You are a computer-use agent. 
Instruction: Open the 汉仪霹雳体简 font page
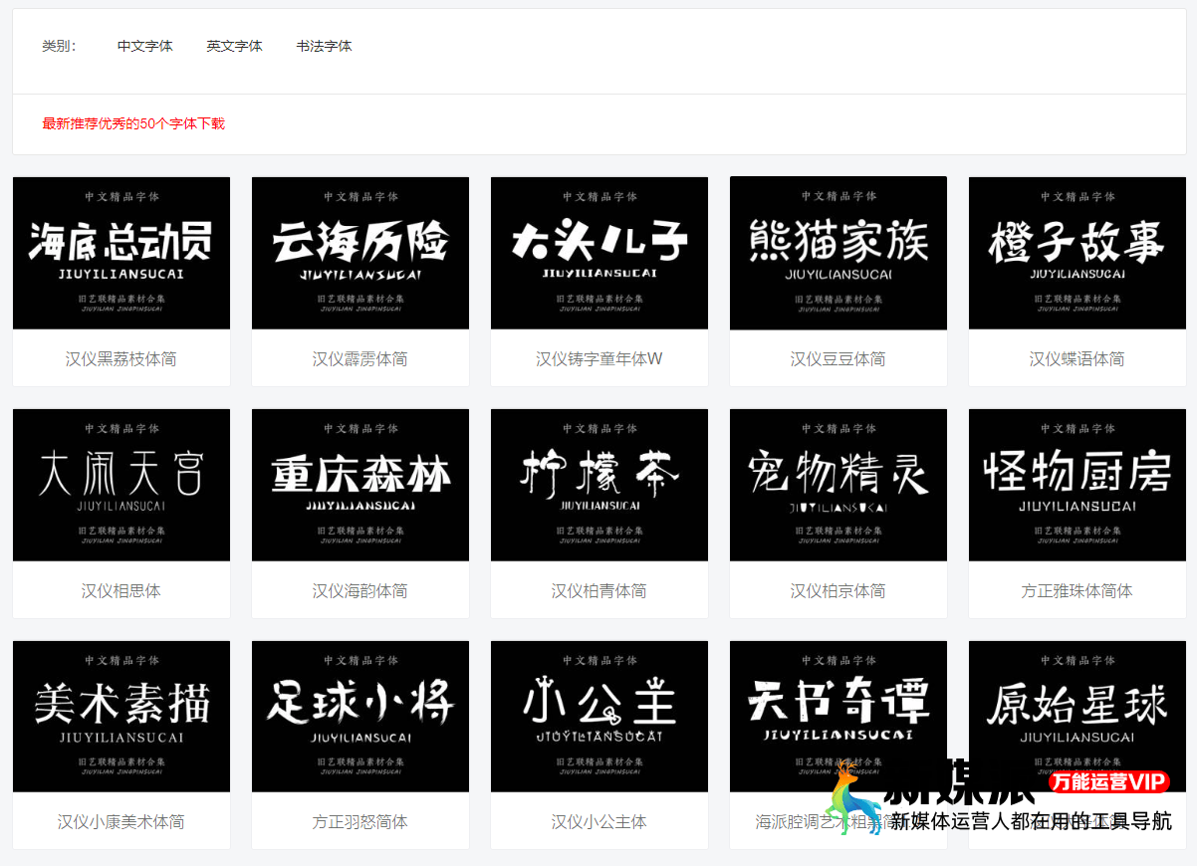[x=359, y=358]
